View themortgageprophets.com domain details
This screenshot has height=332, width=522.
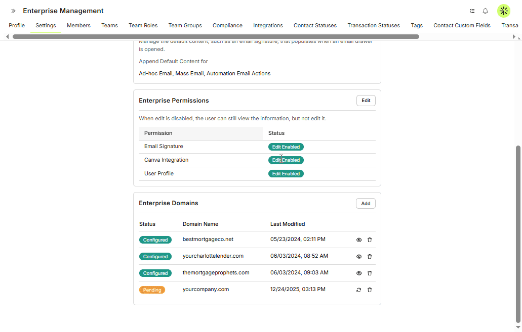(359, 273)
